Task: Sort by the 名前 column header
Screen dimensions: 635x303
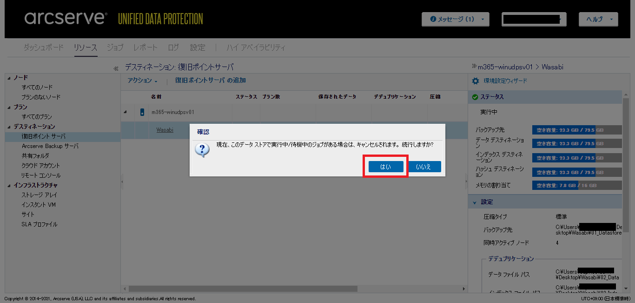Action: [x=156, y=97]
